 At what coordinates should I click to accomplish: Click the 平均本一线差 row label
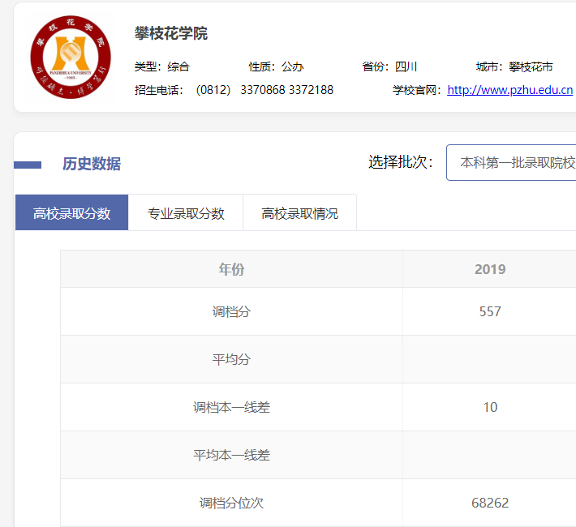click(231, 455)
